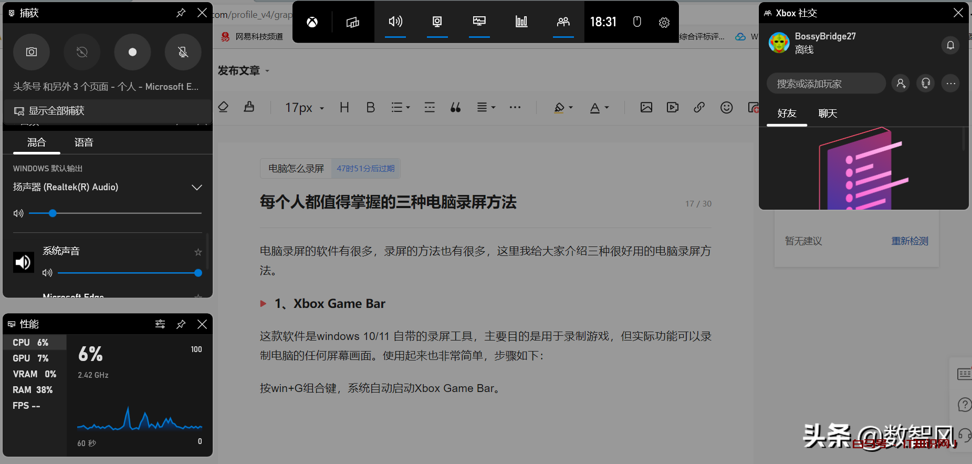The width and height of the screenshot is (972, 464).
Task: Click the Xbox logo menu icon
Action: [312, 22]
